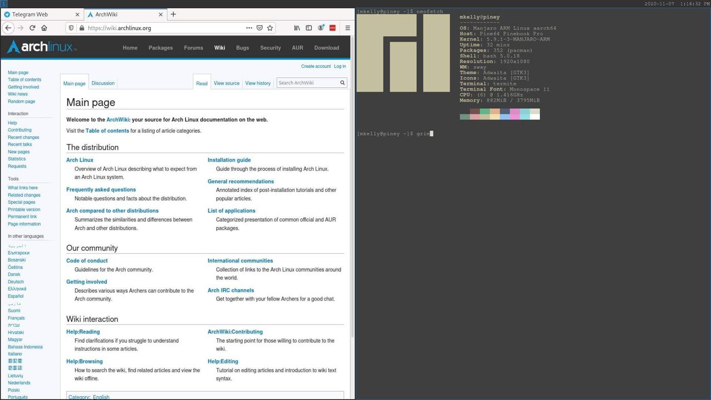Click the ArchWiki search magnifier icon

pyautogui.click(x=342, y=83)
